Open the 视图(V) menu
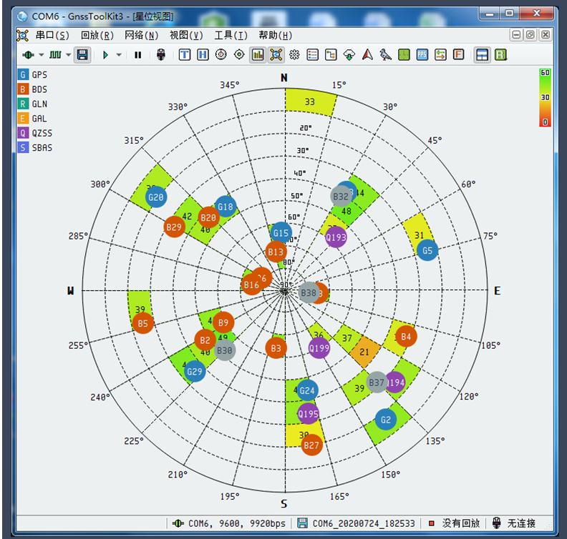567x539 pixels. point(185,35)
